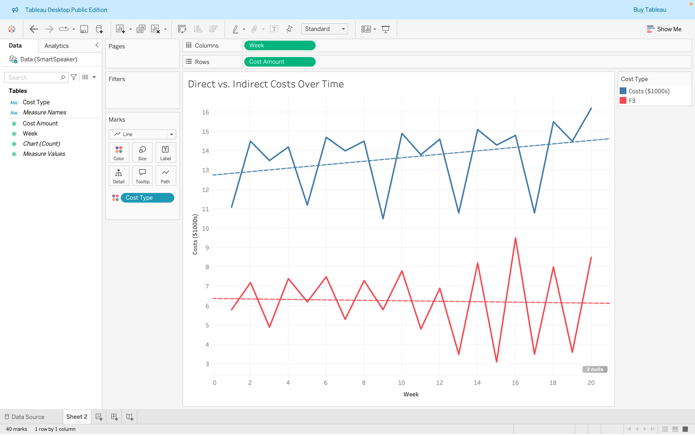The width and height of the screenshot is (695, 436).
Task: Click the Tooltip button on Marks card
Action: 142,176
